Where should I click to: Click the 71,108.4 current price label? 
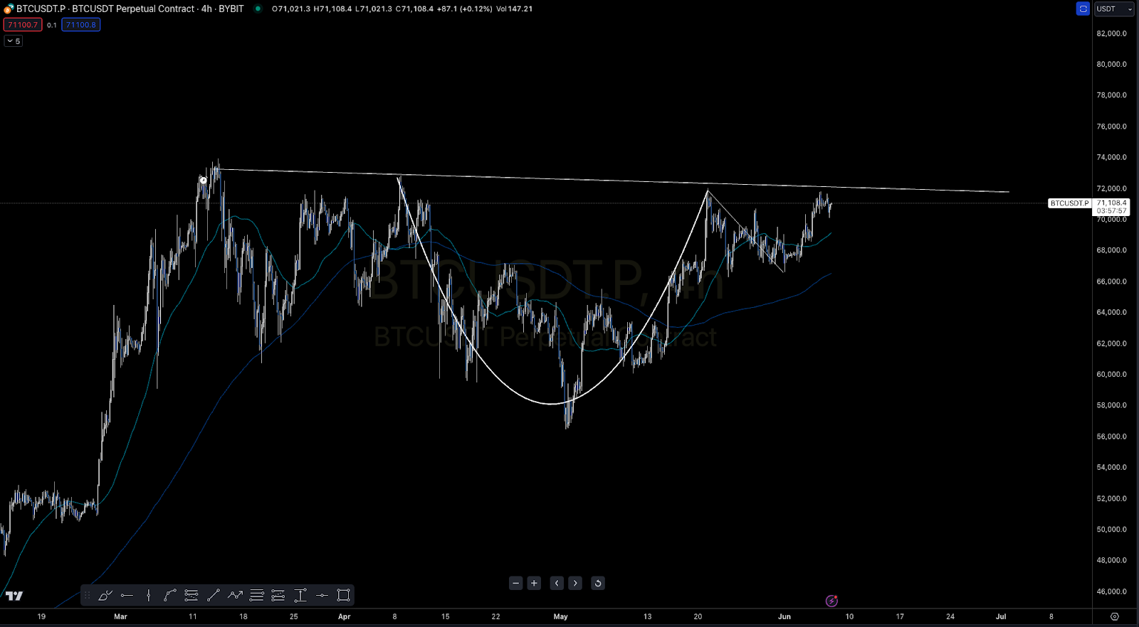1111,203
